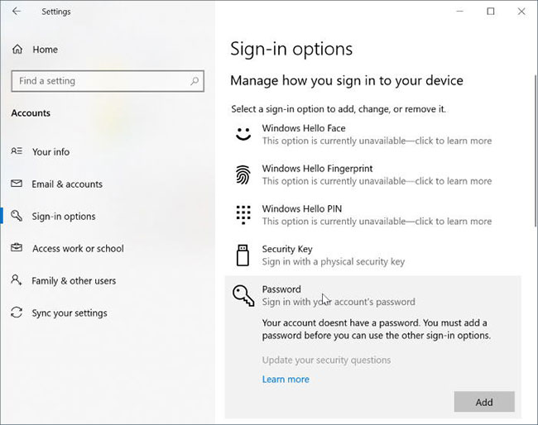Click the Your info person-card icon
The width and height of the screenshot is (538, 425).
pos(17,150)
